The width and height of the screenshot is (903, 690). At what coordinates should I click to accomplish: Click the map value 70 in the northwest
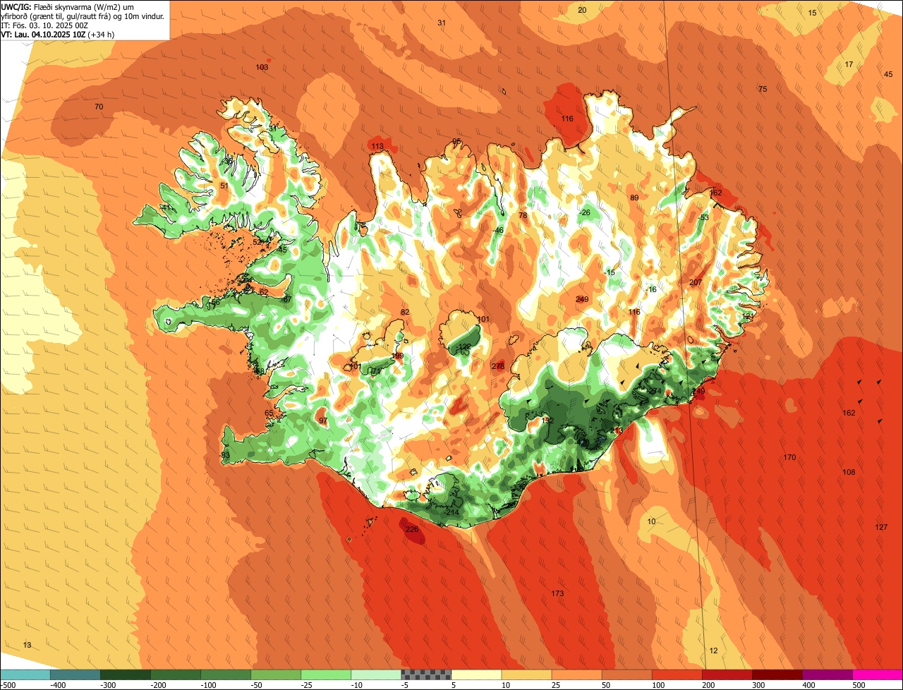(99, 107)
